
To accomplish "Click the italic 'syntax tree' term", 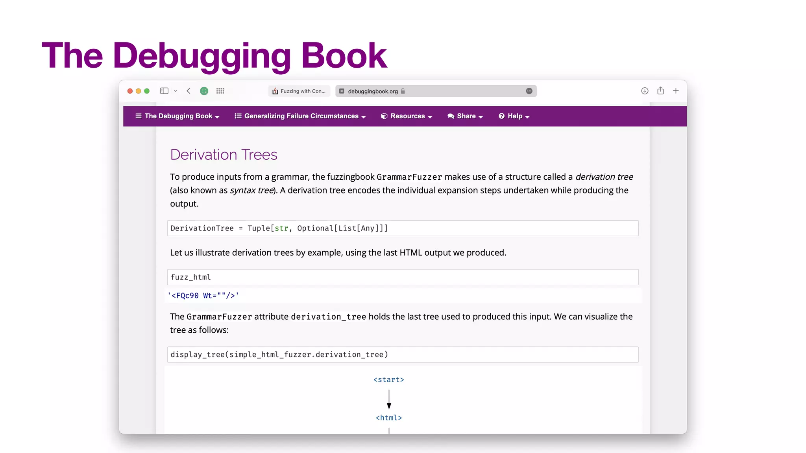I will point(251,190).
